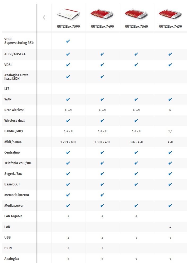Click the Wireless dual checkmark under FRITZ!Box 7560
The width and height of the screenshot is (187, 263).
136,121
